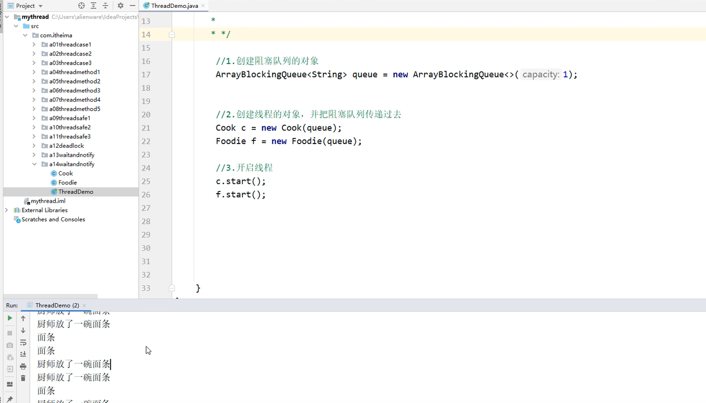The image size is (706, 403).
Task: Collapse the a14waitandnotify package
Action: [x=34, y=163]
